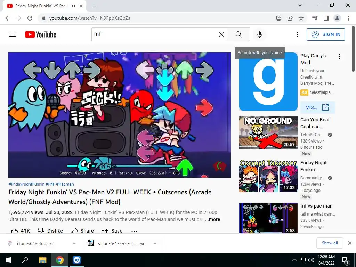Open safari-5-1-7 exe download
Viewport: 356px width, 267px height.
121,243
